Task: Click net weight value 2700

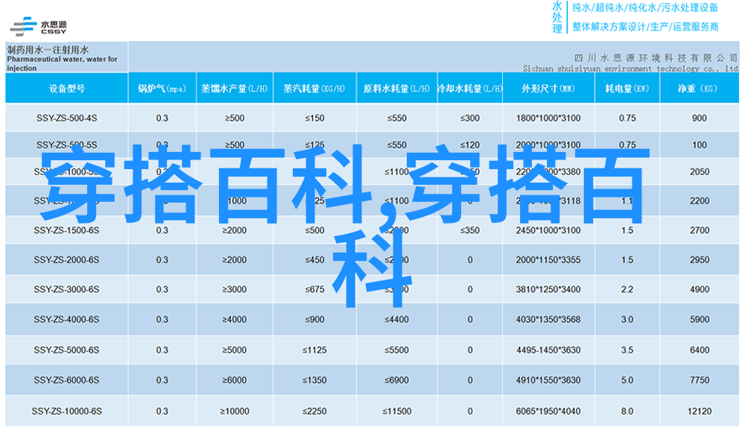Action: coord(700,230)
